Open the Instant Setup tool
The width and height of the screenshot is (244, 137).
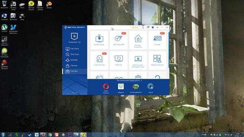tap(99, 40)
